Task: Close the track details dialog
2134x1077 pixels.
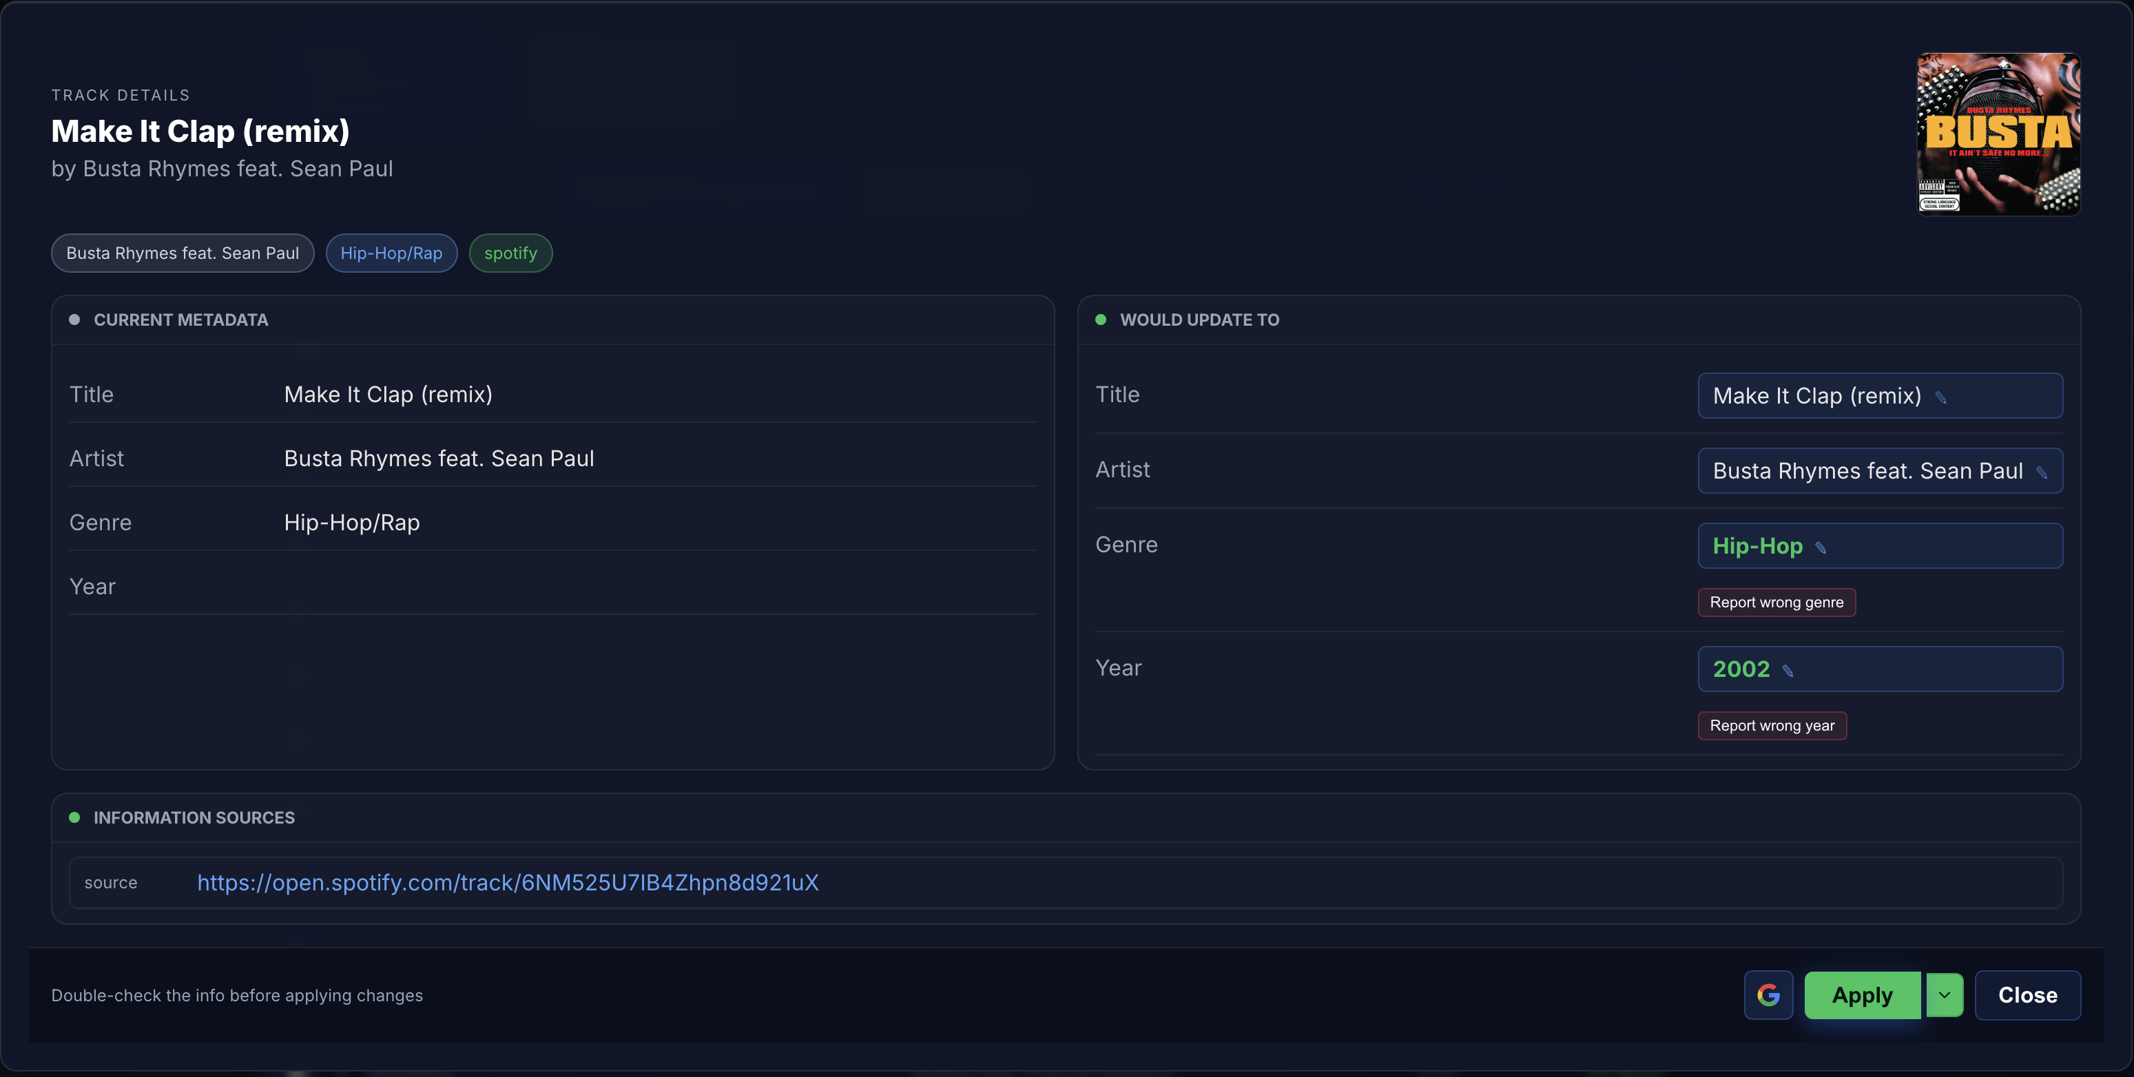Action: point(2027,995)
